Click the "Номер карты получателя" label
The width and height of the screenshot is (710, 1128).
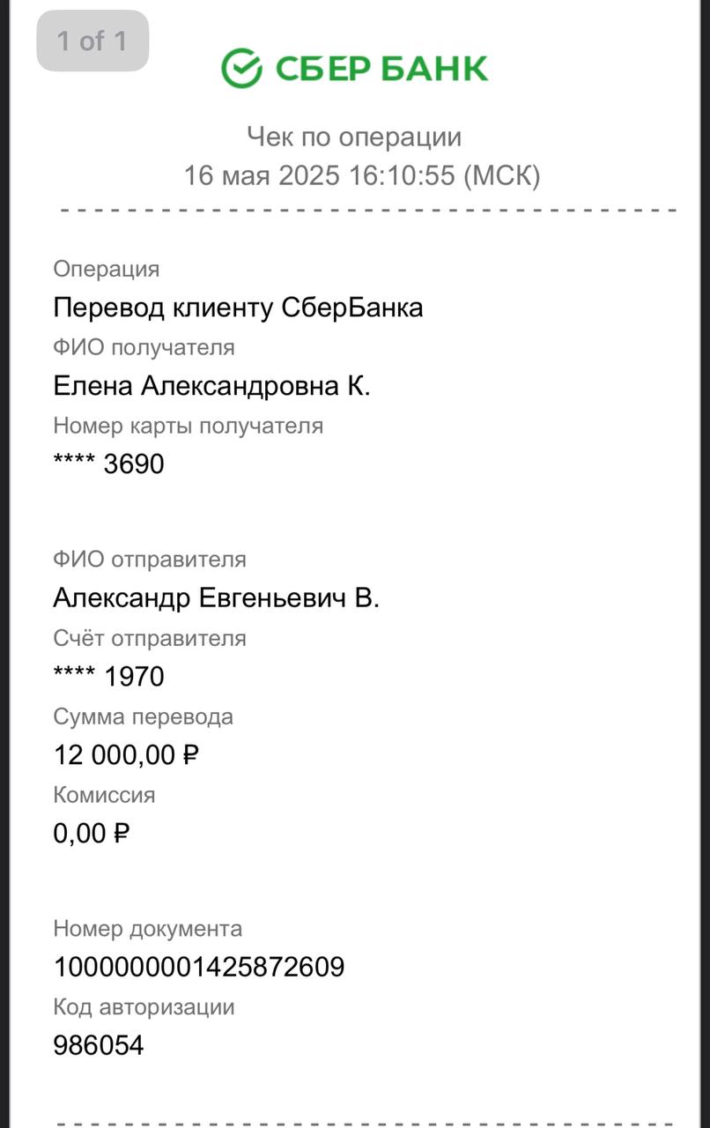[189, 426]
